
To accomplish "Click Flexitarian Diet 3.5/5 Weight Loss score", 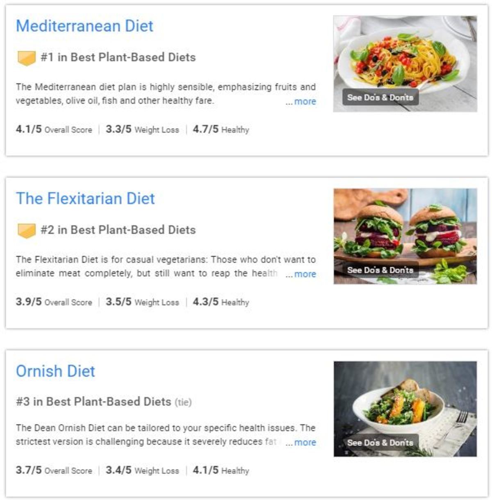I will [x=142, y=302].
